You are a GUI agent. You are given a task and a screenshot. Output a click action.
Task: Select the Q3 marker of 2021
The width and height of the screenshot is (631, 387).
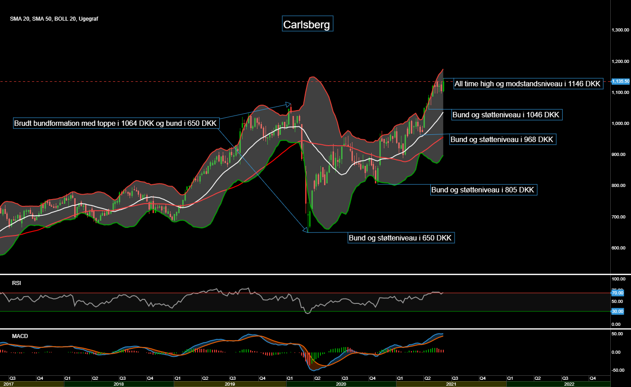pos(455,378)
